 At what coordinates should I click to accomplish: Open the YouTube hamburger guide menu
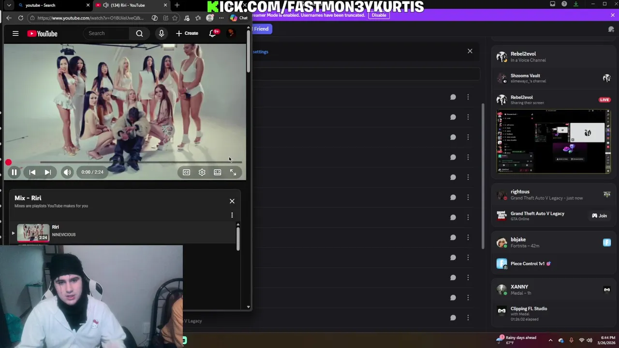[x=15, y=33]
